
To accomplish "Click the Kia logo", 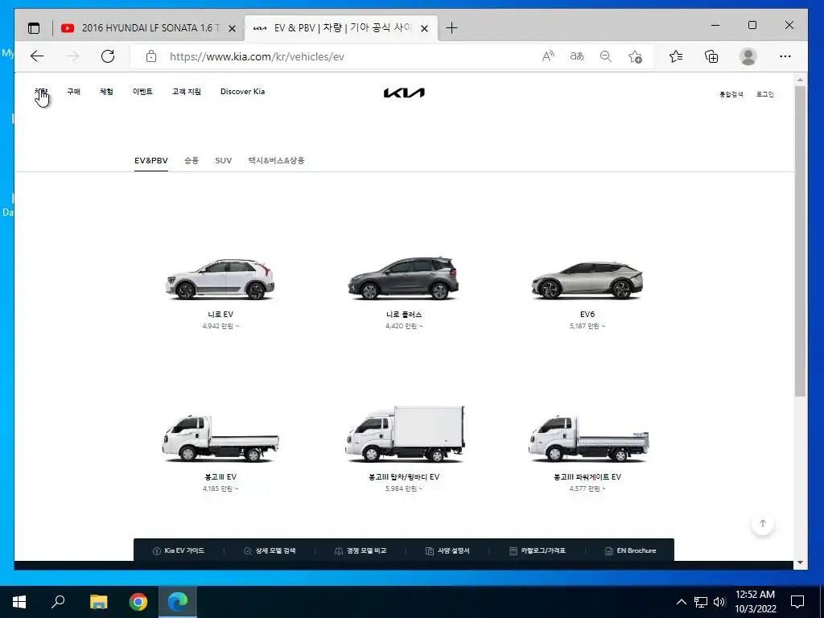I will (x=404, y=93).
